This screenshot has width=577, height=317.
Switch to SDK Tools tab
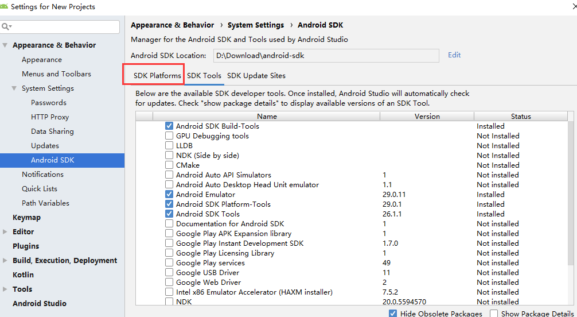pos(204,76)
